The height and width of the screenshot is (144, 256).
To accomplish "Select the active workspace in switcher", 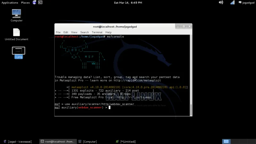I will tap(226, 141).
